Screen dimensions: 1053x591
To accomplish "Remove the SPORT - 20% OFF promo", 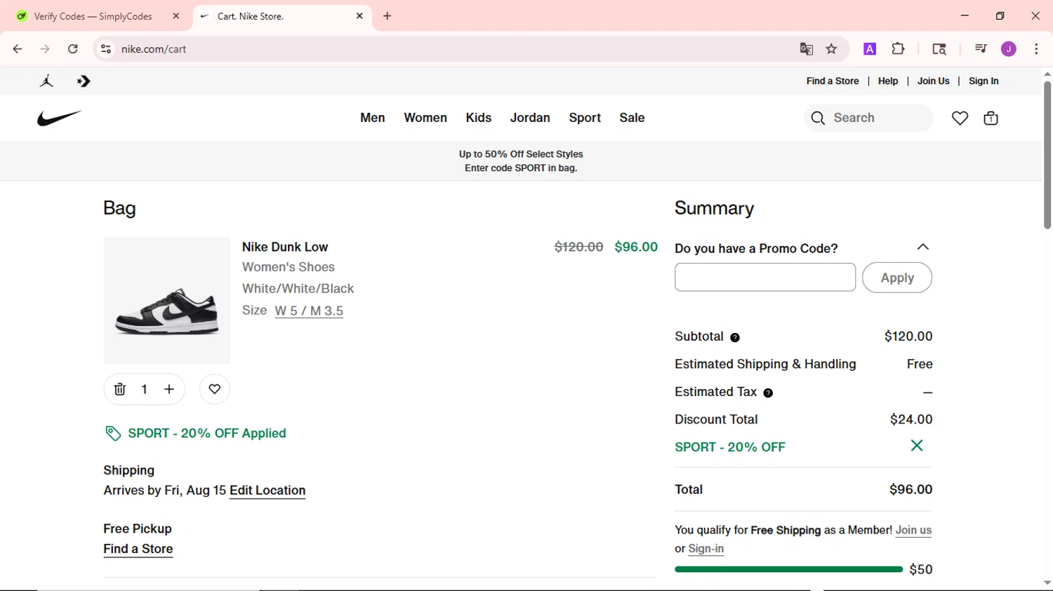I will (917, 446).
